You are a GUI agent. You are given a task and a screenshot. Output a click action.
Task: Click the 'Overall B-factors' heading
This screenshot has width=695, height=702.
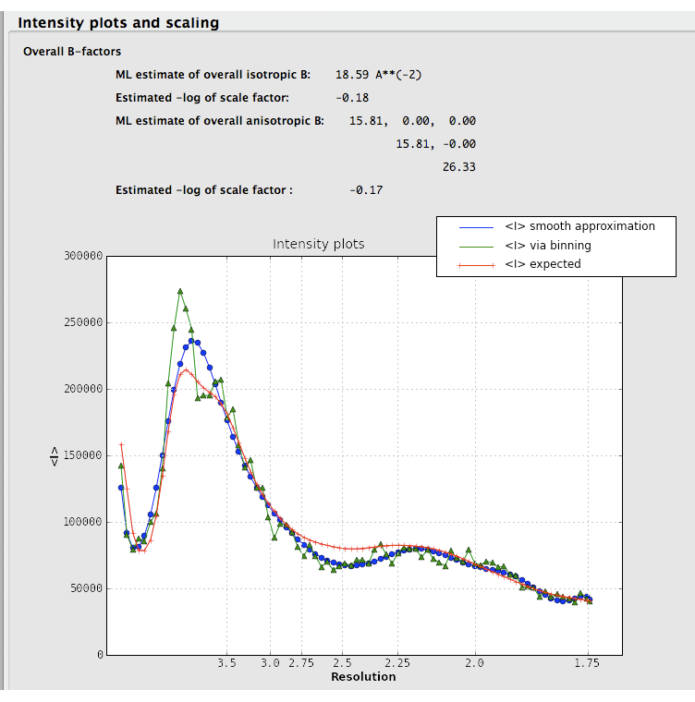click(x=72, y=52)
